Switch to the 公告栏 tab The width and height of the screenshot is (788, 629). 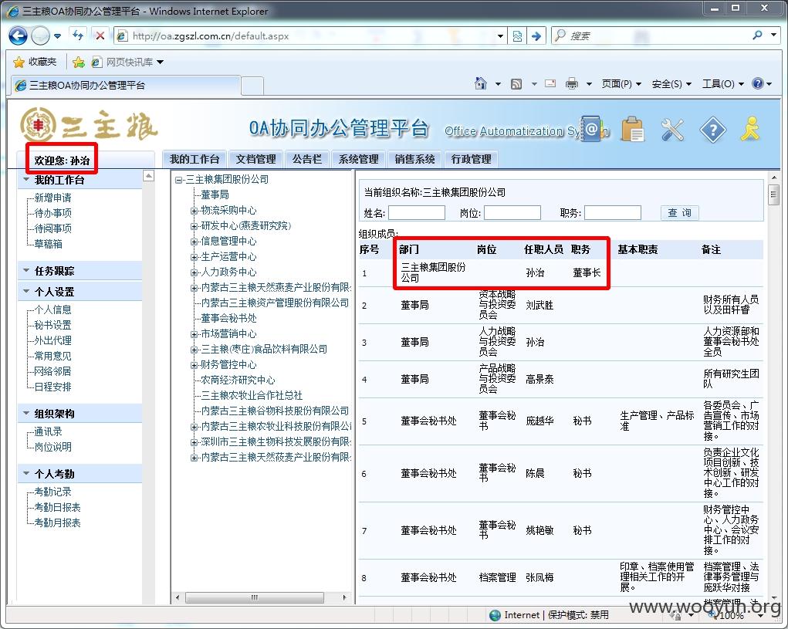pos(307,159)
